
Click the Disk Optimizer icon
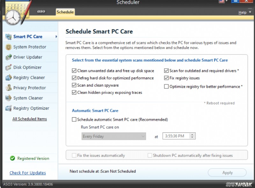pyautogui.click(x=9, y=67)
